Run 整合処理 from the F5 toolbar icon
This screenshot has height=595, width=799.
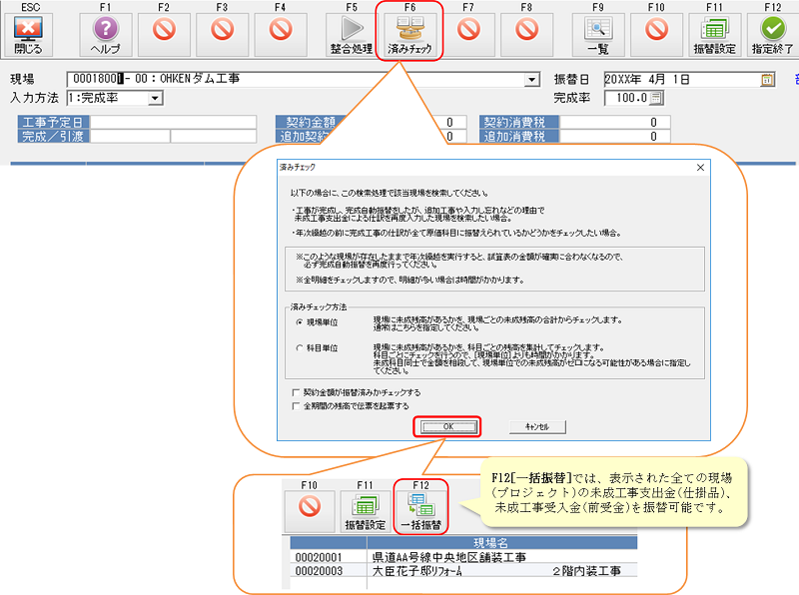pos(351,36)
